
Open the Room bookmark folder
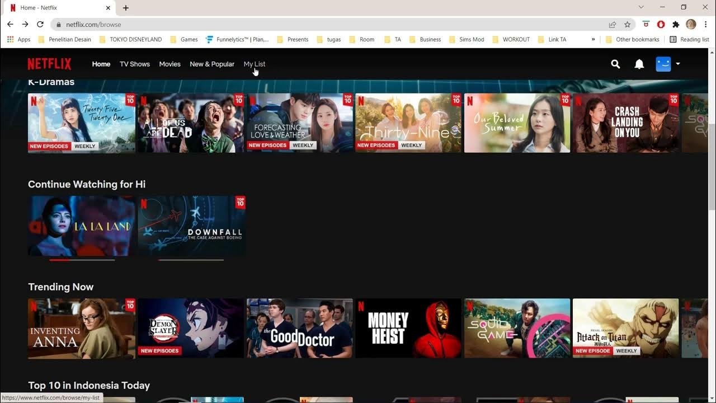click(362, 40)
